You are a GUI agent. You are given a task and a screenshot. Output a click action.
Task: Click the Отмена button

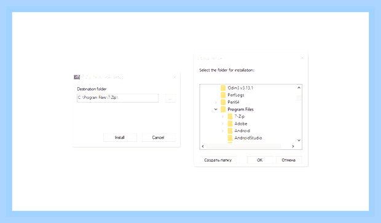(x=289, y=160)
